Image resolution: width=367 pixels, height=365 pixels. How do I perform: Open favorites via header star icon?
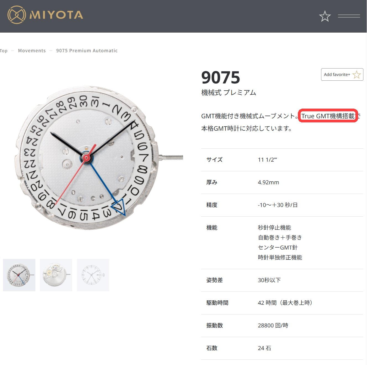click(x=325, y=16)
